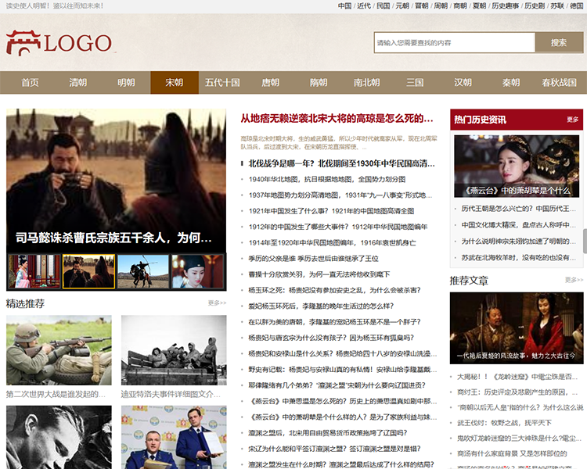Select 春秋战国 in the navigation bar
Viewport: 587px width, 469px height.
pyautogui.click(x=559, y=83)
